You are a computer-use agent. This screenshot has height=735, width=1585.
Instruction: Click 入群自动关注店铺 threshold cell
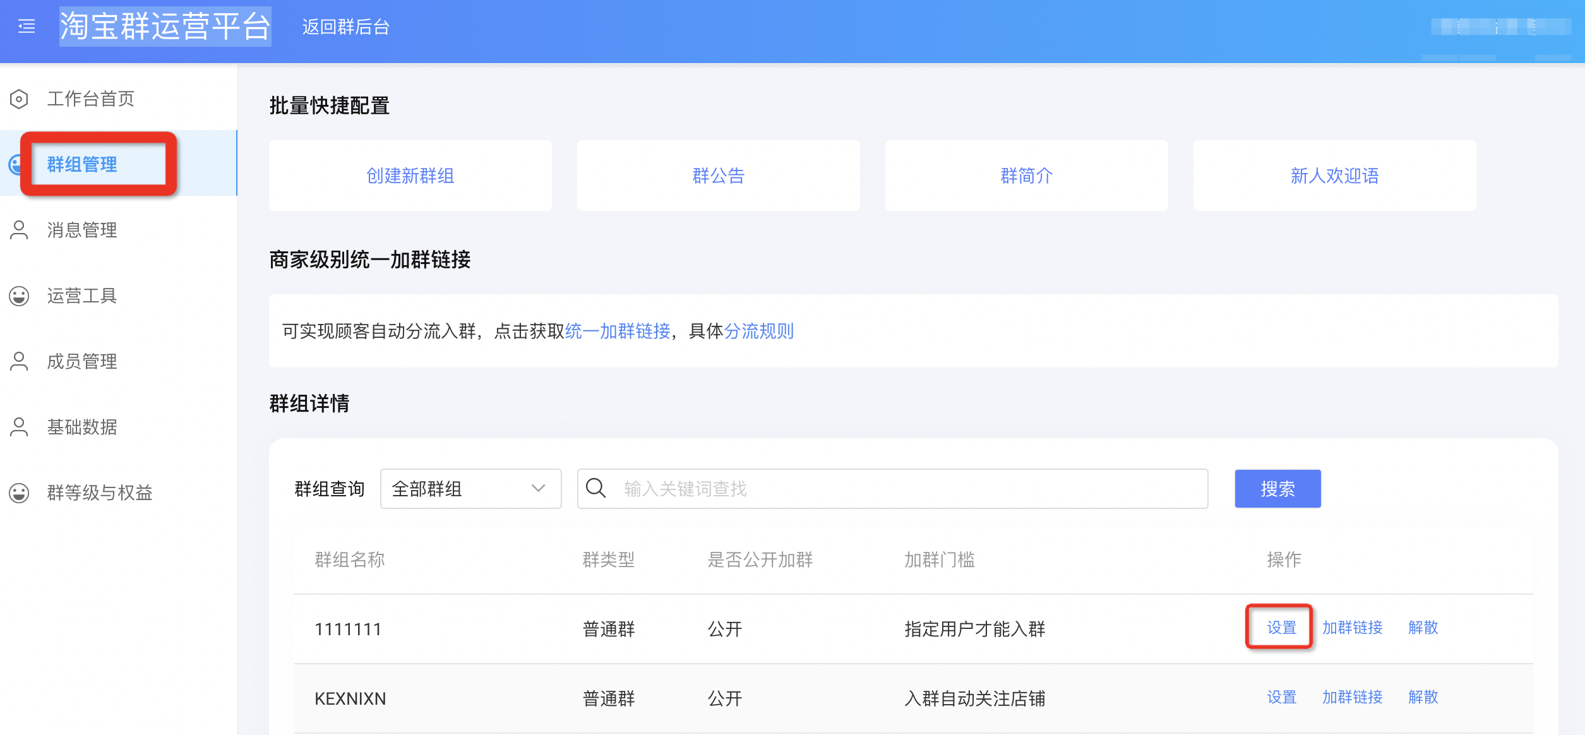point(975,698)
